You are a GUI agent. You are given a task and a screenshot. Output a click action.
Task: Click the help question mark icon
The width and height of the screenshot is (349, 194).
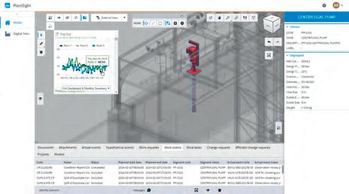click(x=324, y=5)
